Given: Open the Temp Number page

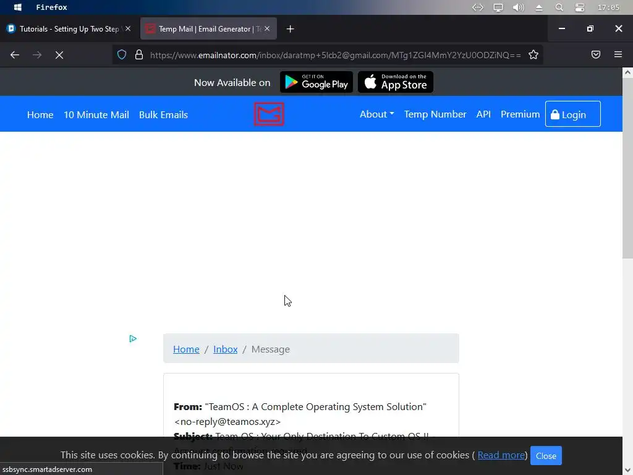Looking at the screenshot, I should coord(435,114).
